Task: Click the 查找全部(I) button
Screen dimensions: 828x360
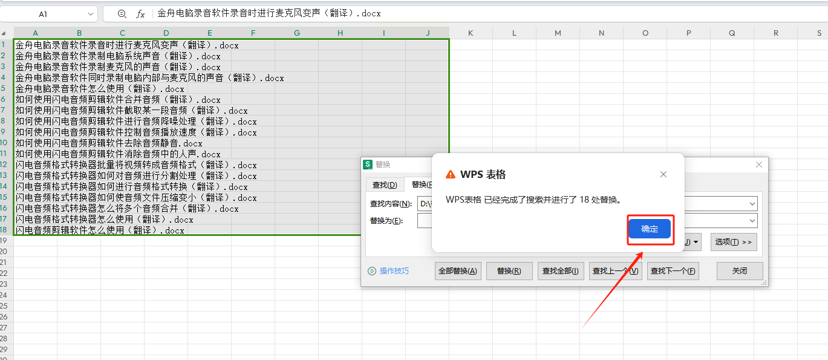Action: click(x=561, y=271)
